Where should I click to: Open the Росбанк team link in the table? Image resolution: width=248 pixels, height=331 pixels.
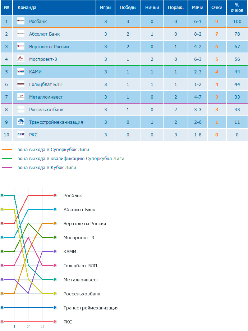coord(38,22)
